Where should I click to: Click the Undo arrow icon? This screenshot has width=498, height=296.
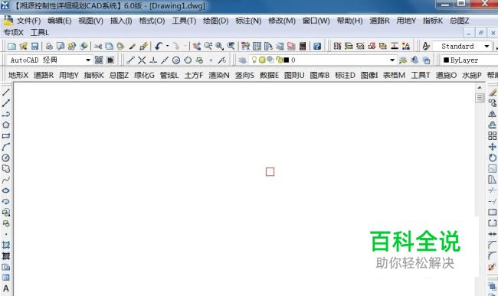click(x=159, y=46)
